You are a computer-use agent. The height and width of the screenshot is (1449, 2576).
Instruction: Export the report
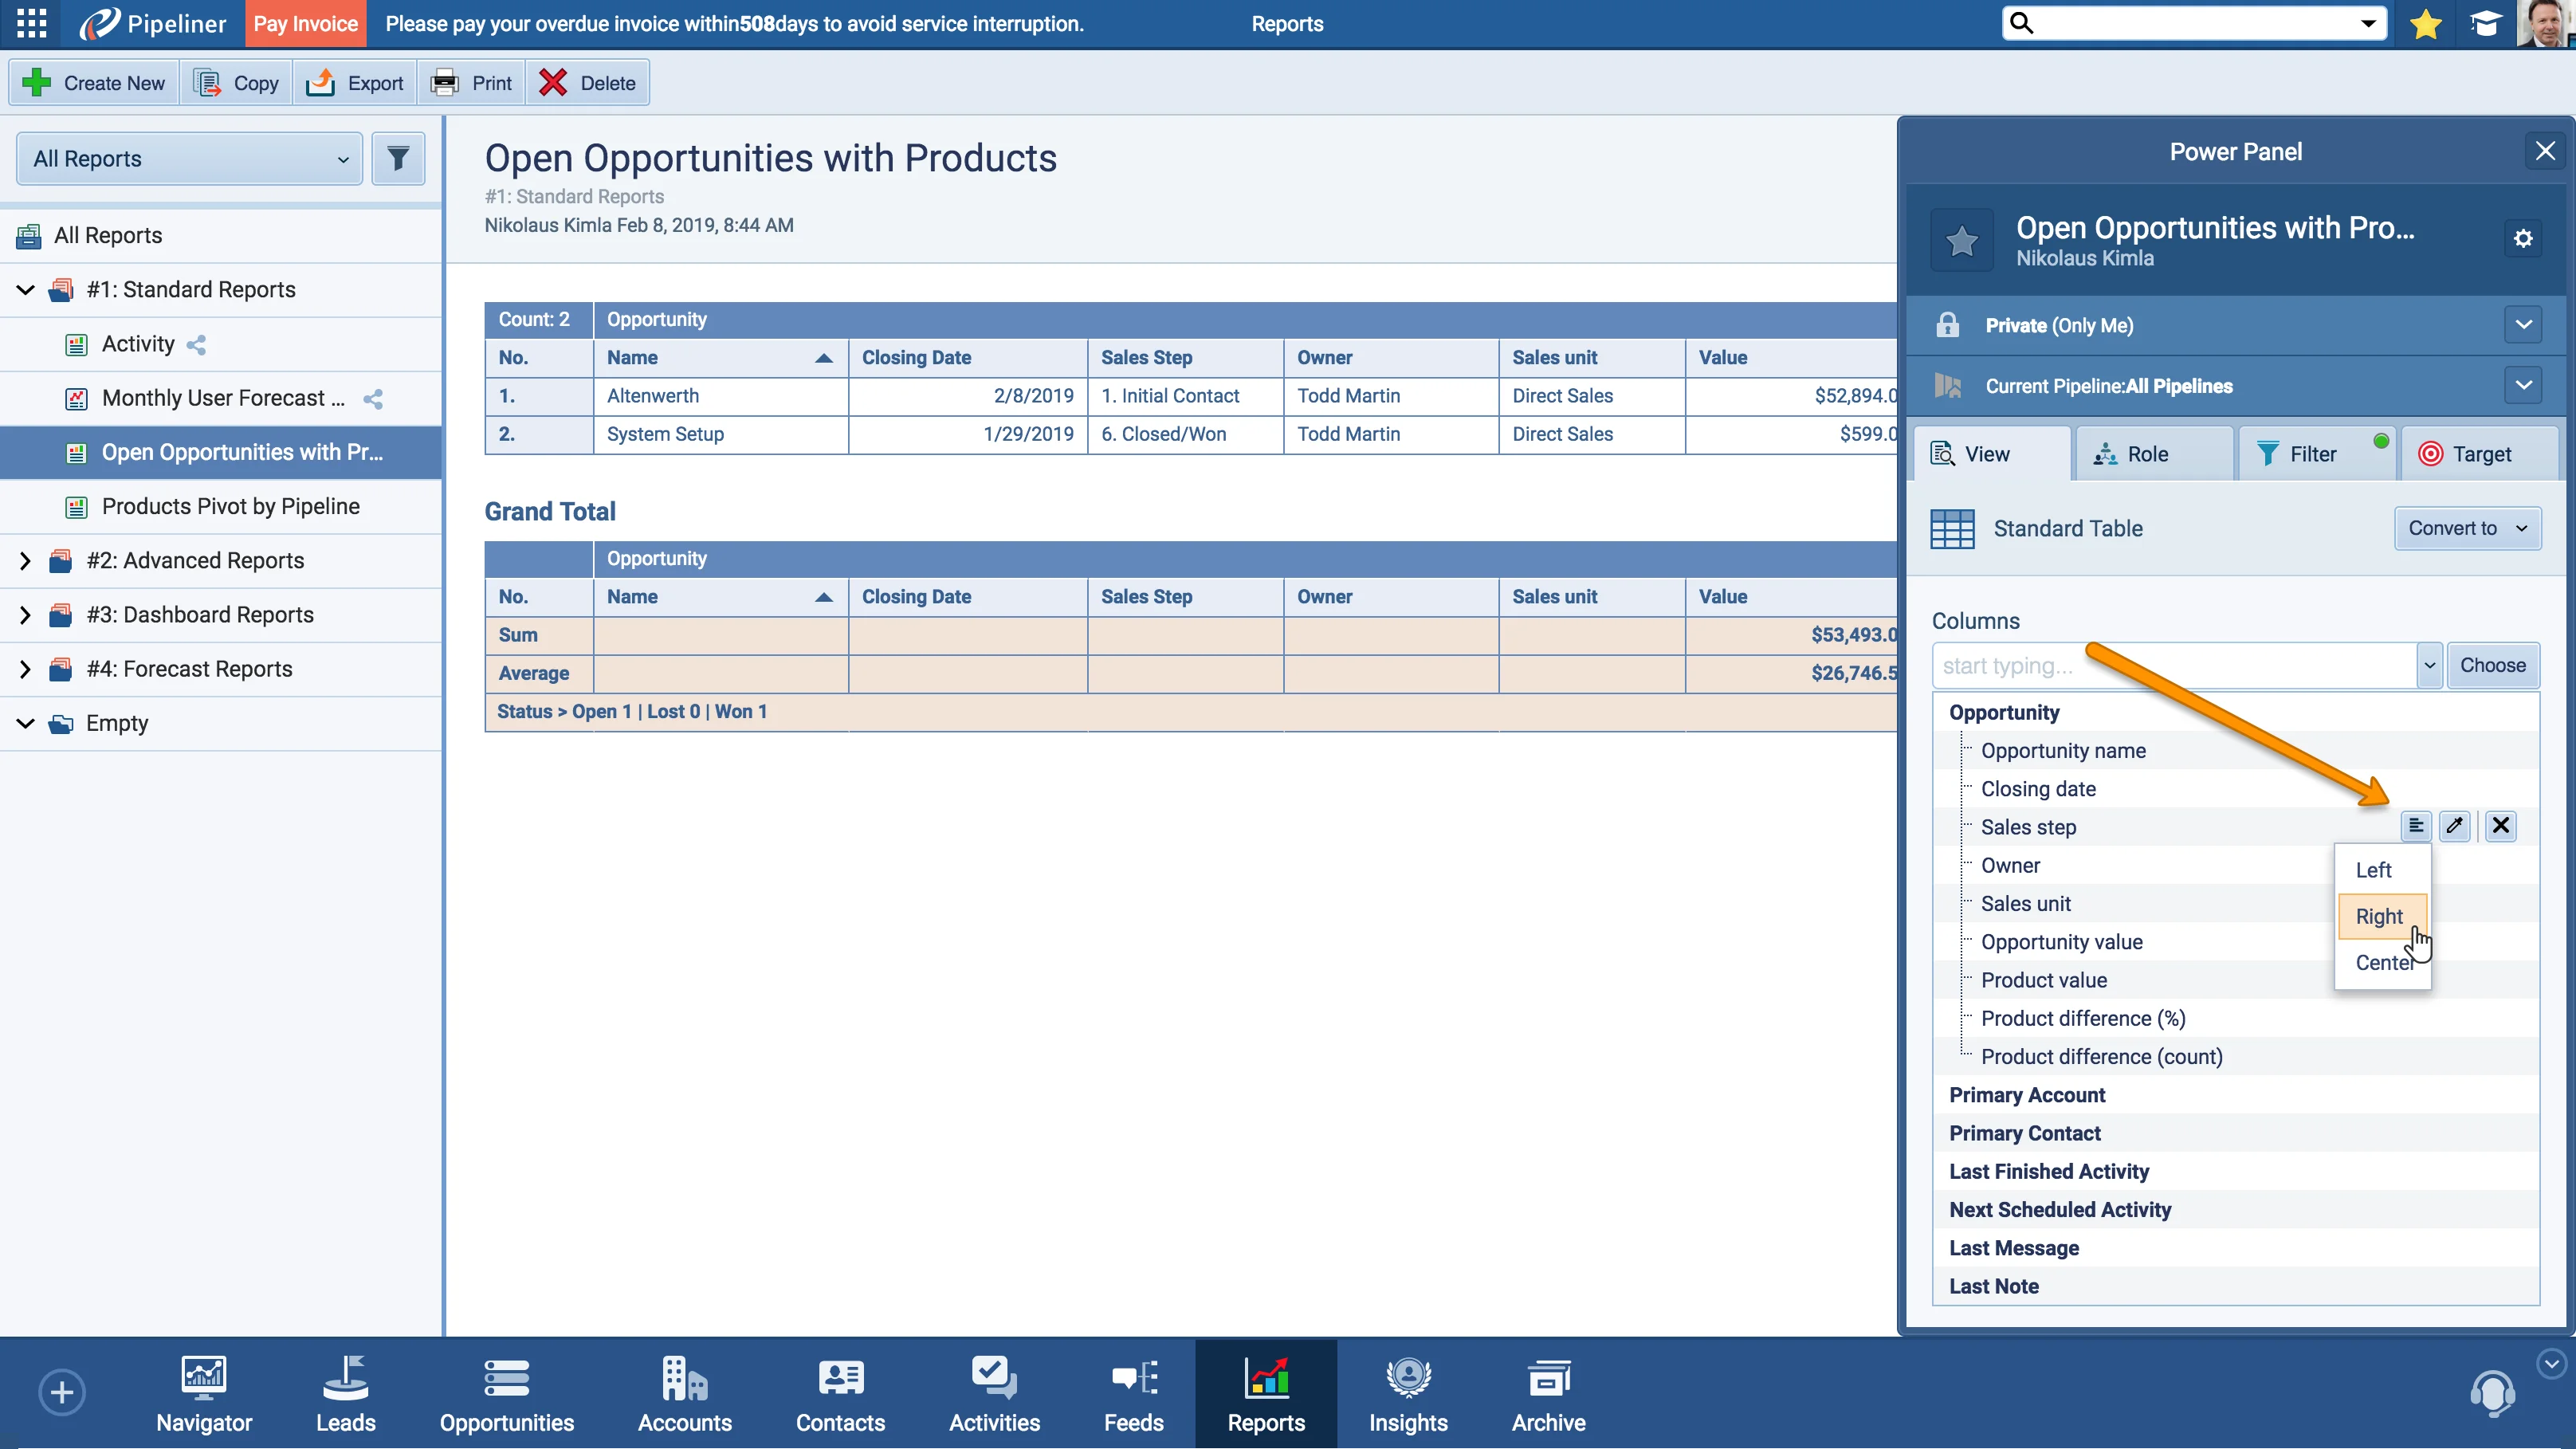tap(355, 83)
